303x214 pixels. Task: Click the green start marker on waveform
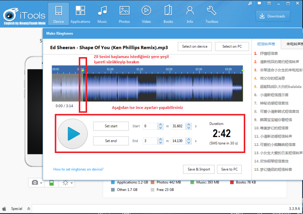[82, 71]
